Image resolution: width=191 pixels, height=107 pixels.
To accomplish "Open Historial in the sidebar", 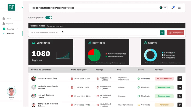I will (10, 33).
